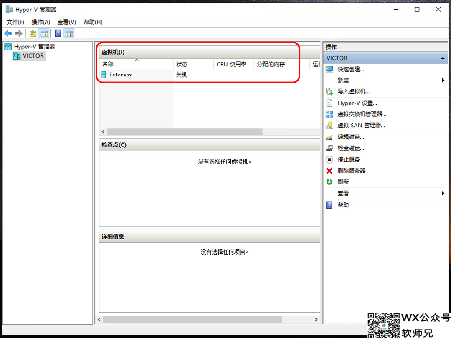Click 停止服务 action
Screen dimensions: 451x338
(x=349, y=159)
